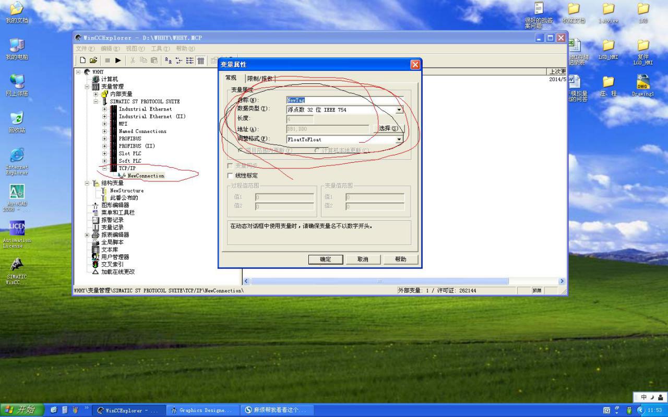The width and height of the screenshot is (668, 417).
Task: Click the New project toolbar icon
Action: [82, 60]
